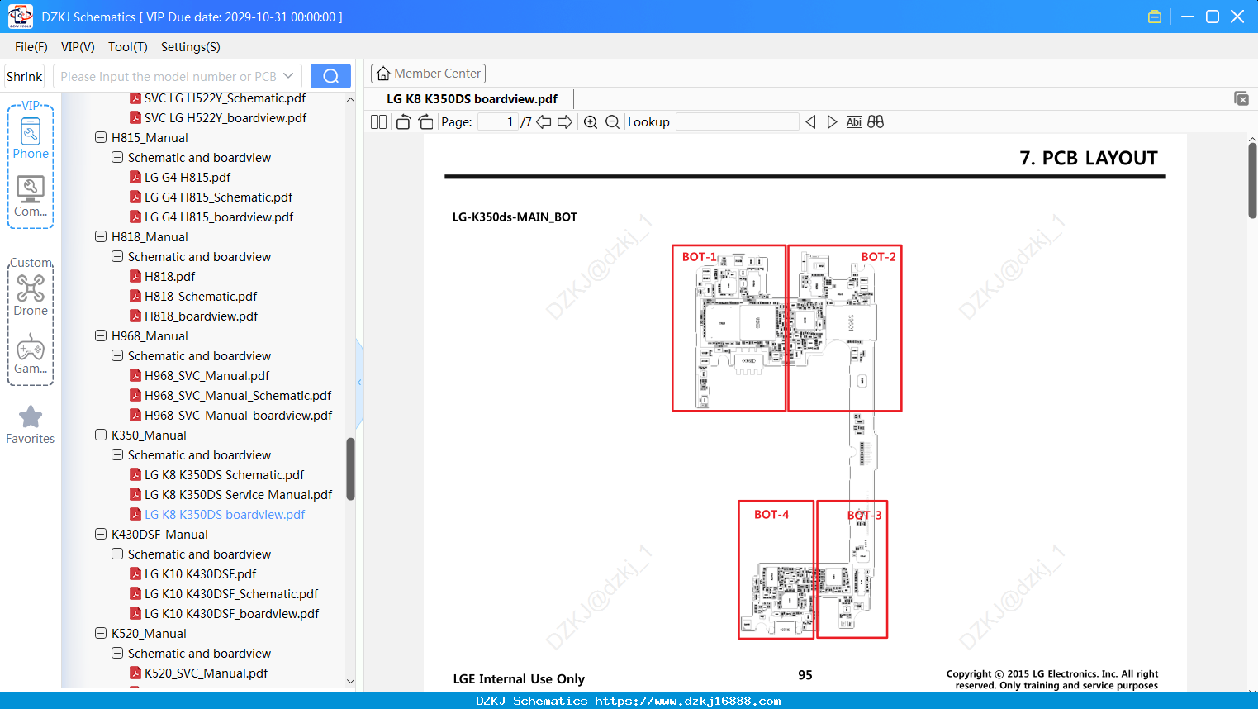Find next lookup match
Viewport: 1258px width, 709px height.
[832, 122]
